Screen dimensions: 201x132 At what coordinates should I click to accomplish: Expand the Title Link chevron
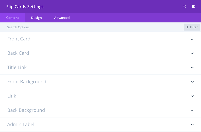coord(192,68)
